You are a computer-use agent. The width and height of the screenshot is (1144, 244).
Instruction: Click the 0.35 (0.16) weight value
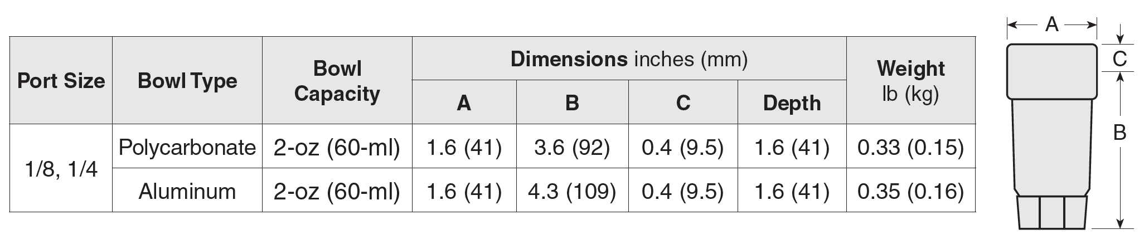(x=910, y=191)
